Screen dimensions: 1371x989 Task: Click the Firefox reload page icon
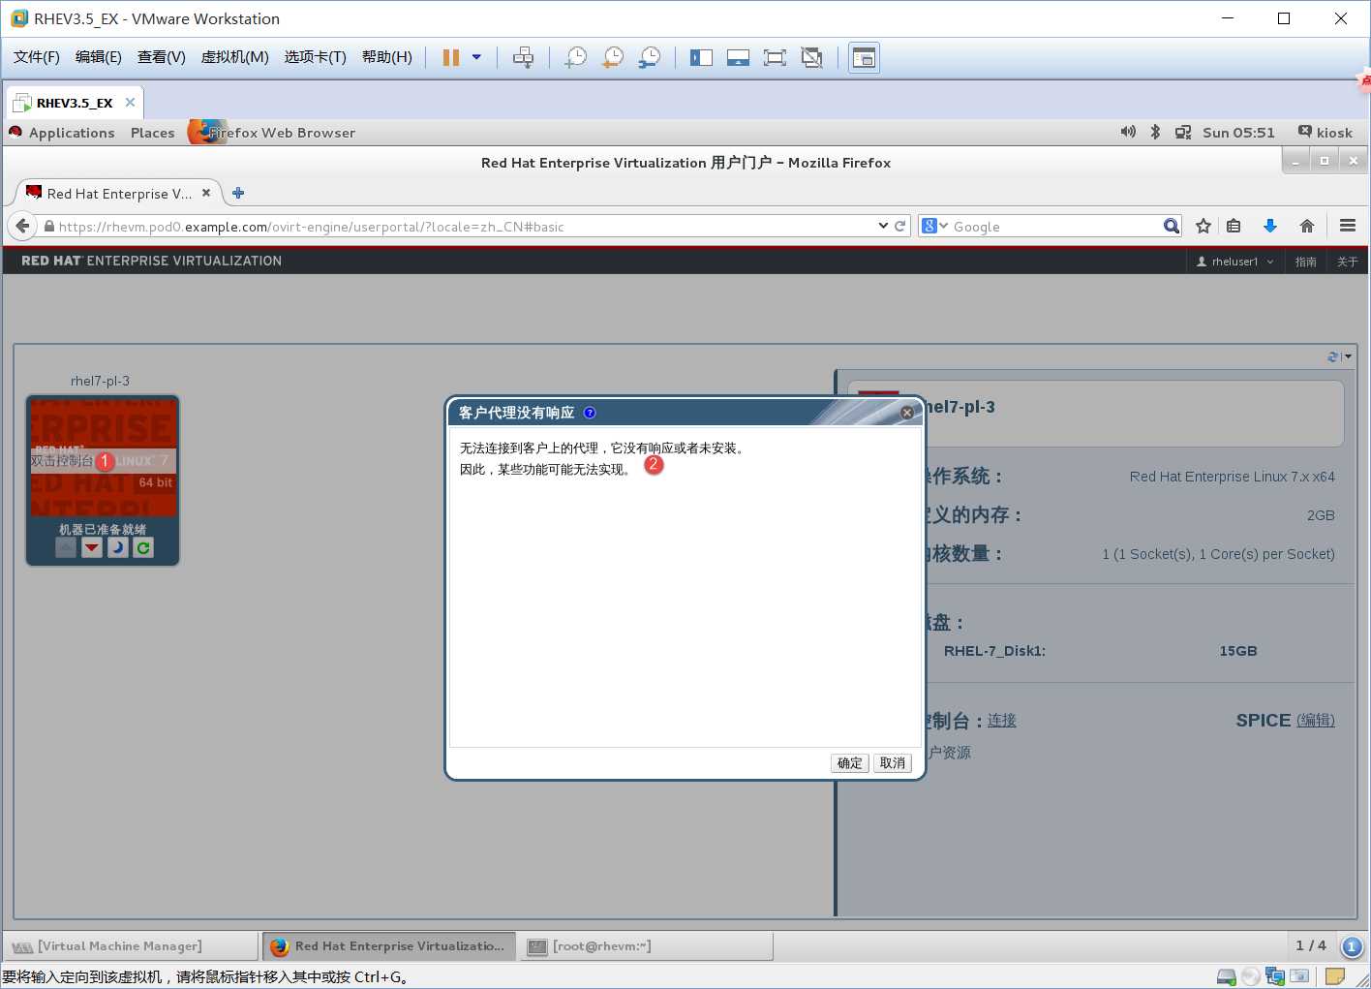click(x=900, y=226)
